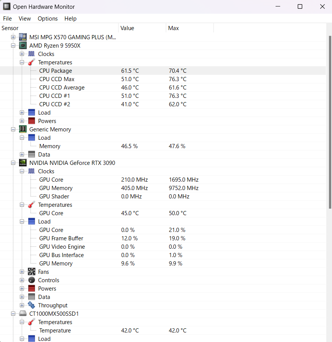
Task: Click the NVIDIA GeForce RTX 3090 icon
Action: pos(23,163)
